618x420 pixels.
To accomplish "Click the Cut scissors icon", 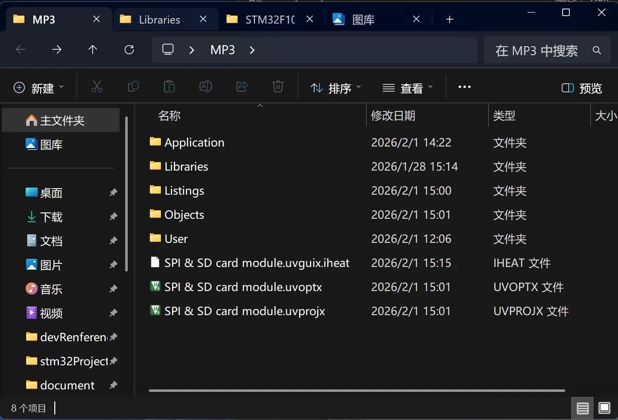I will tap(97, 87).
